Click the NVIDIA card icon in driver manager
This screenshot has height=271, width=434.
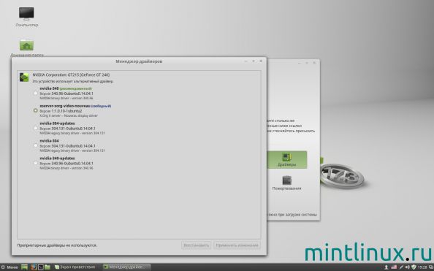(x=24, y=77)
